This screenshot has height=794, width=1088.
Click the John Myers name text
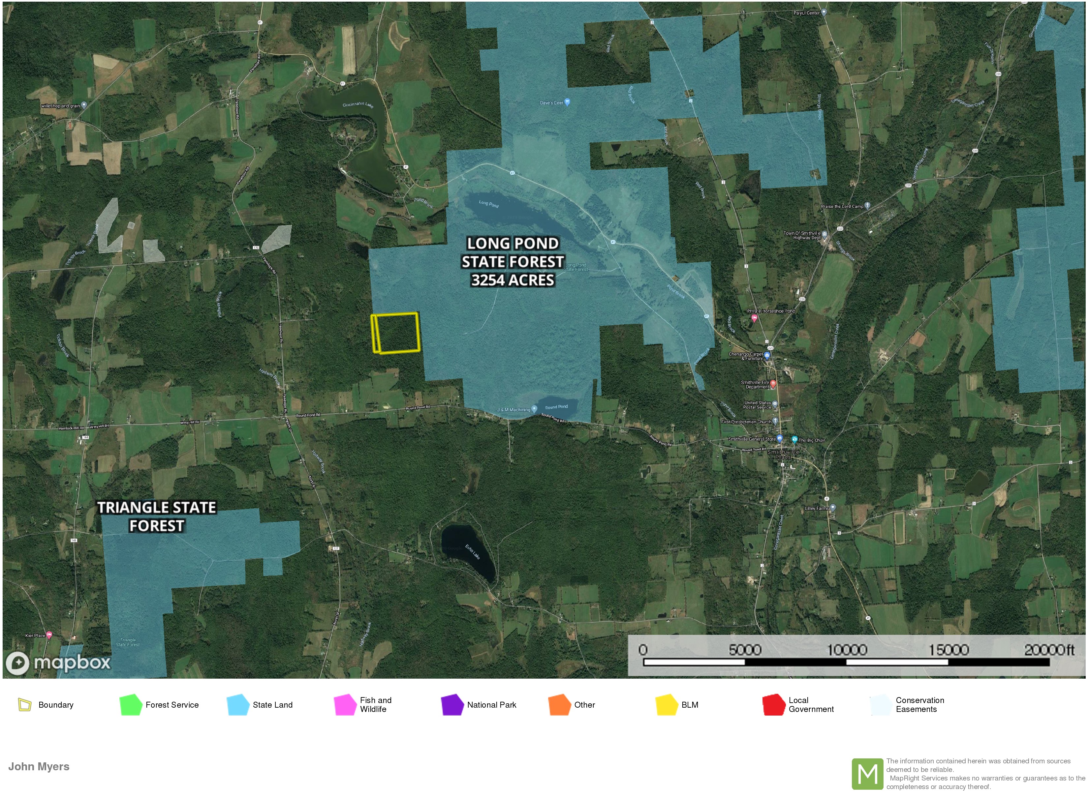coord(39,767)
